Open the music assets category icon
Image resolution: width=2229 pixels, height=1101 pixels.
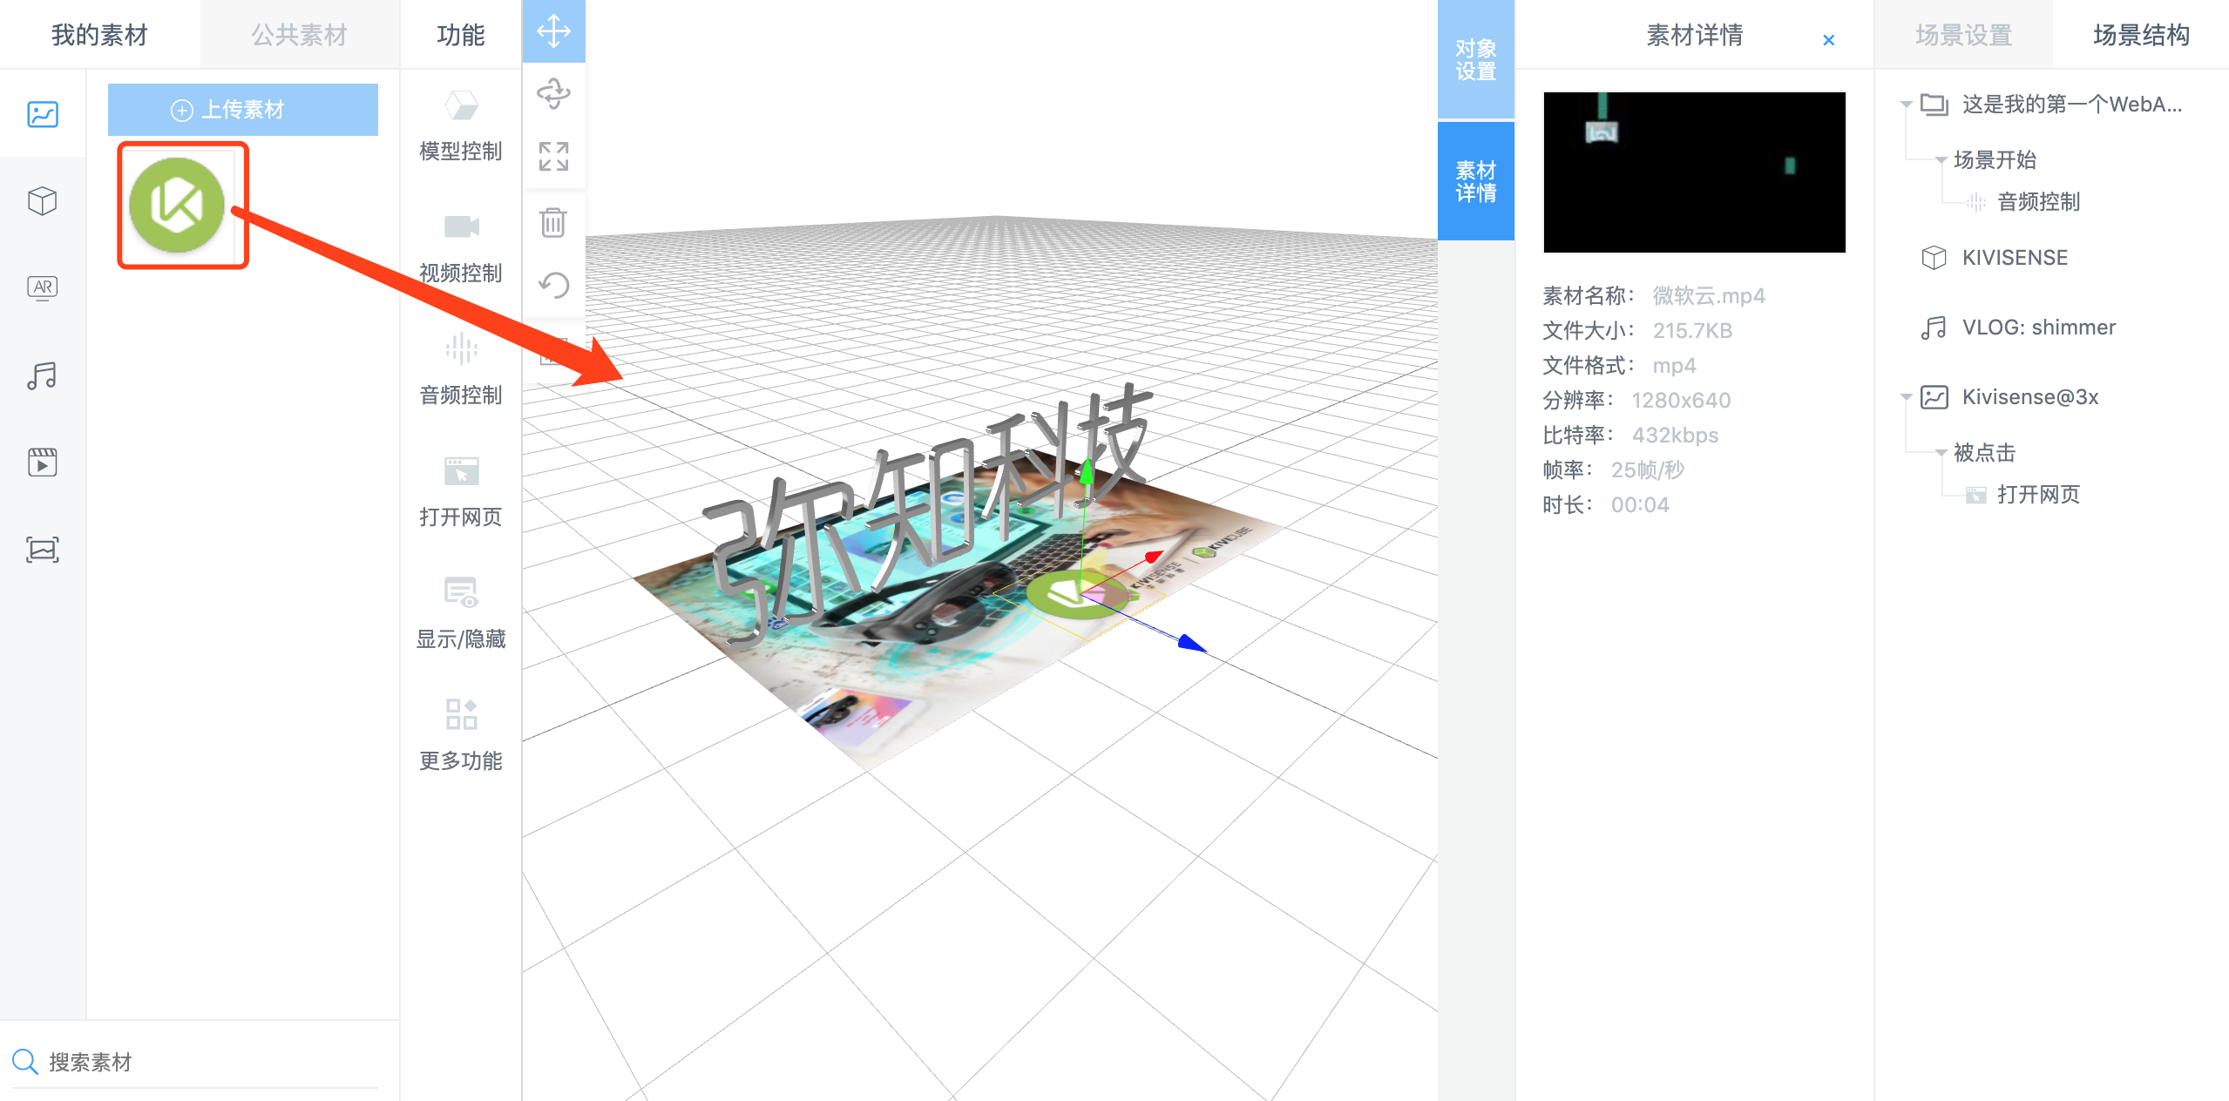click(42, 375)
